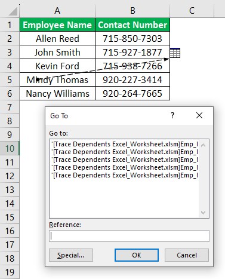225x279 pixels.
Task: Select row 9 header
Action: [10, 135]
